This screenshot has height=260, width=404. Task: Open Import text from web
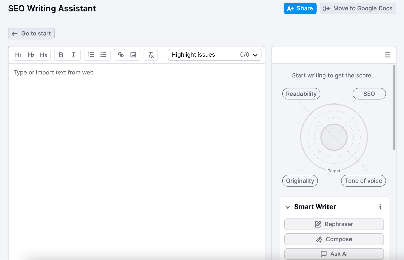[x=65, y=72]
